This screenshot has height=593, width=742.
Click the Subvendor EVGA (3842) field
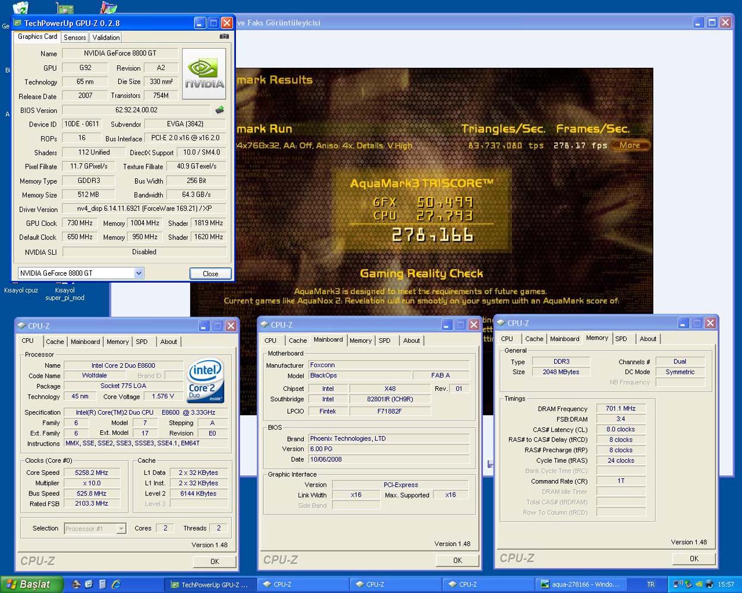(x=185, y=124)
